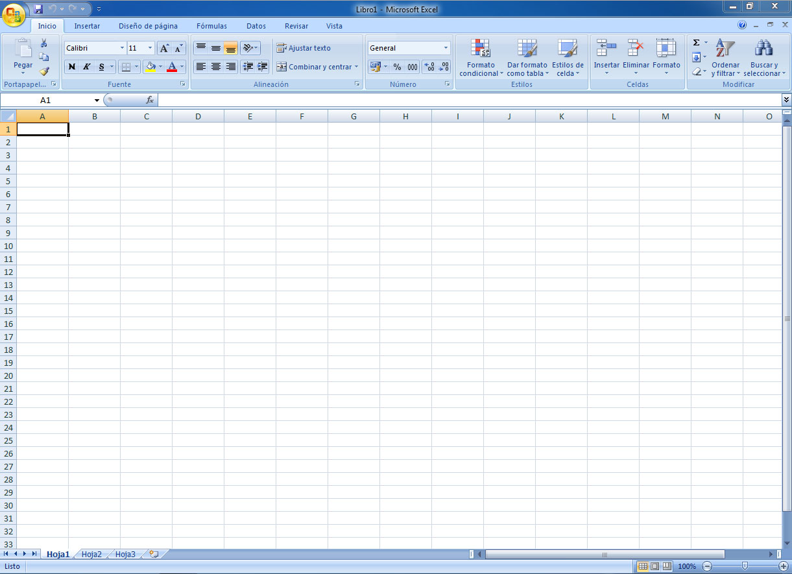Select the Hoja2 sheet tab
This screenshot has width=792, height=574.
91,554
